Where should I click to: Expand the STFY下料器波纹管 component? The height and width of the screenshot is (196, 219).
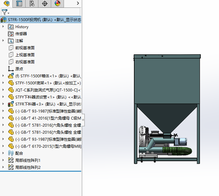click(x=3, y=97)
